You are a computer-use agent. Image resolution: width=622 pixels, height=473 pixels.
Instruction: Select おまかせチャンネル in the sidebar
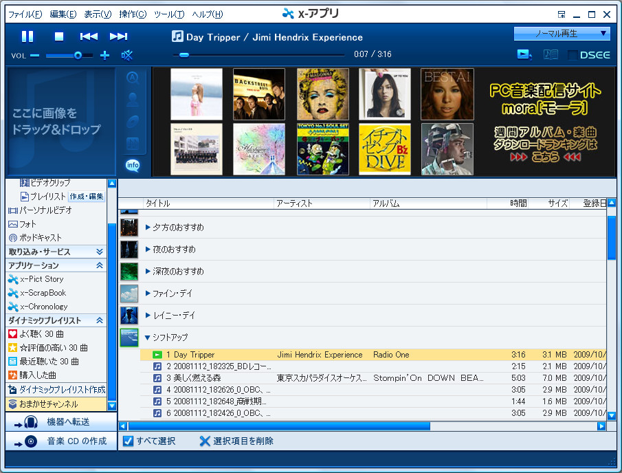pos(56,404)
